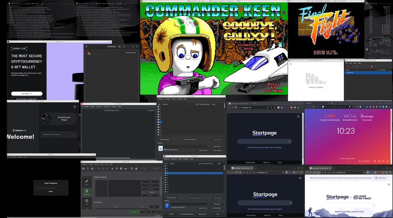Select the QEMU/KVM row in Virtual Machine Manager
This screenshot has height=218, width=393.
click(368, 73)
